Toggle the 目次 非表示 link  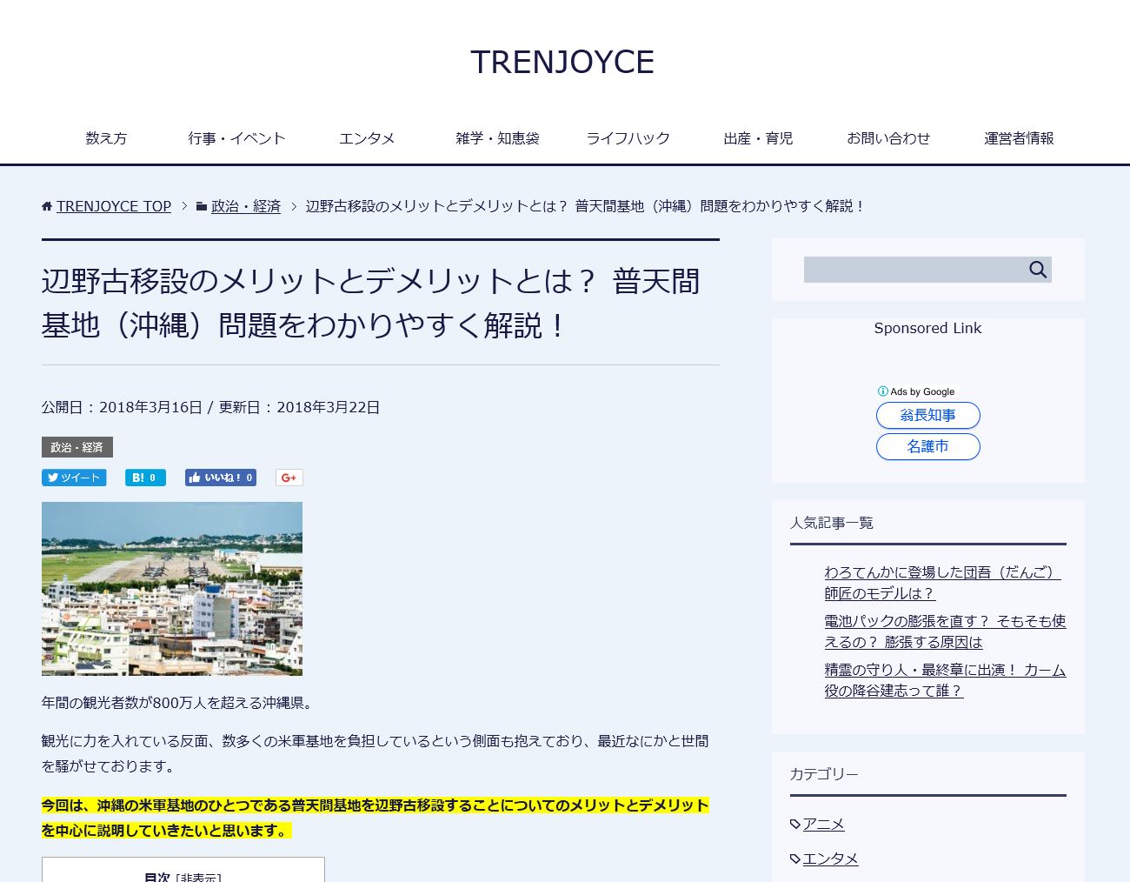click(200, 877)
